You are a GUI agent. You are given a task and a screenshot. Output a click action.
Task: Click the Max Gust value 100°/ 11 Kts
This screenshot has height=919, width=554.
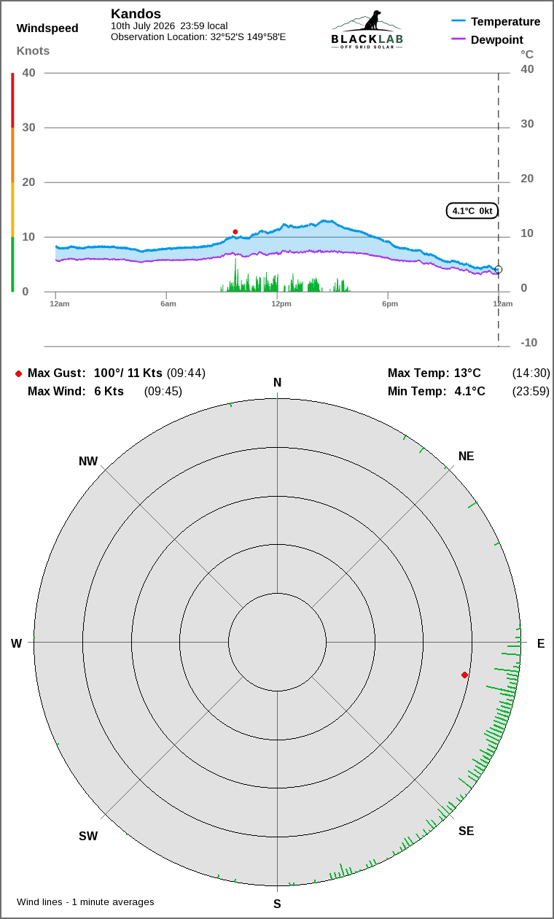(128, 373)
